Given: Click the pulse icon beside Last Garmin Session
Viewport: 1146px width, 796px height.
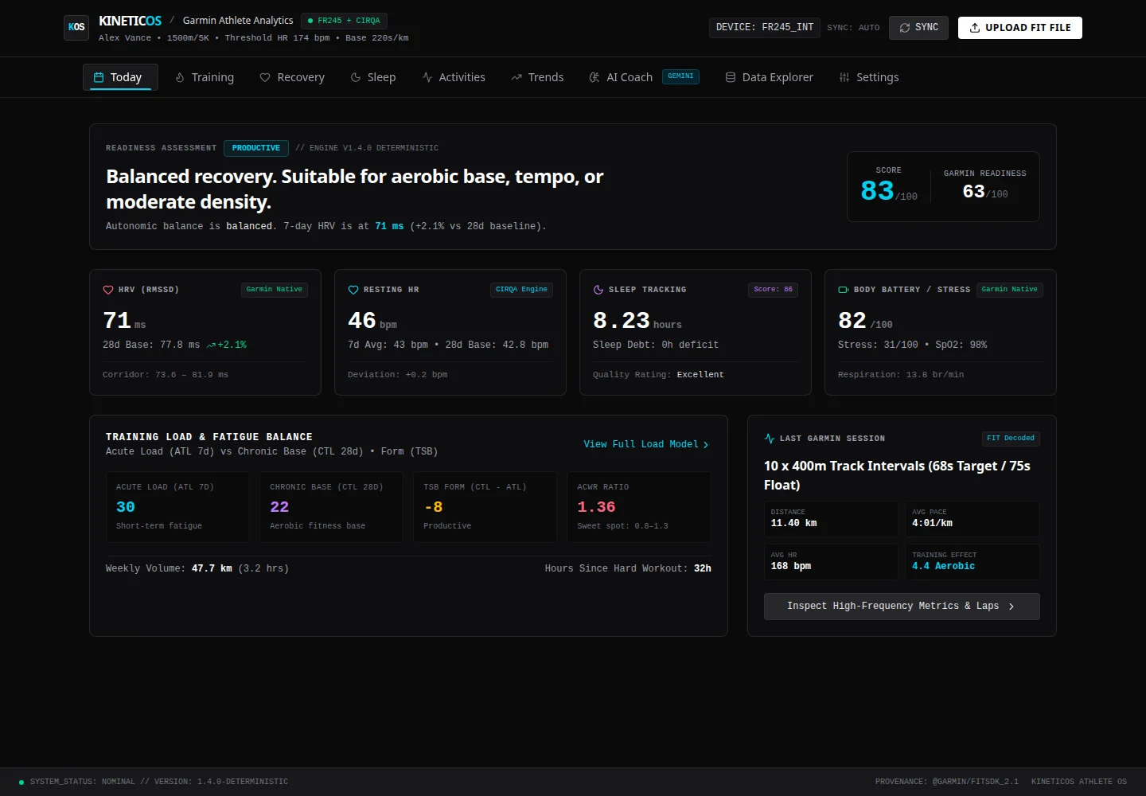Looking at the screenshot, I should (770, 439).
